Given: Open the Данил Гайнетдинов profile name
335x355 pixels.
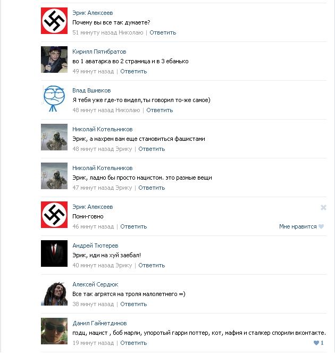Looking at the screenshot, I should tap(99, 323).
